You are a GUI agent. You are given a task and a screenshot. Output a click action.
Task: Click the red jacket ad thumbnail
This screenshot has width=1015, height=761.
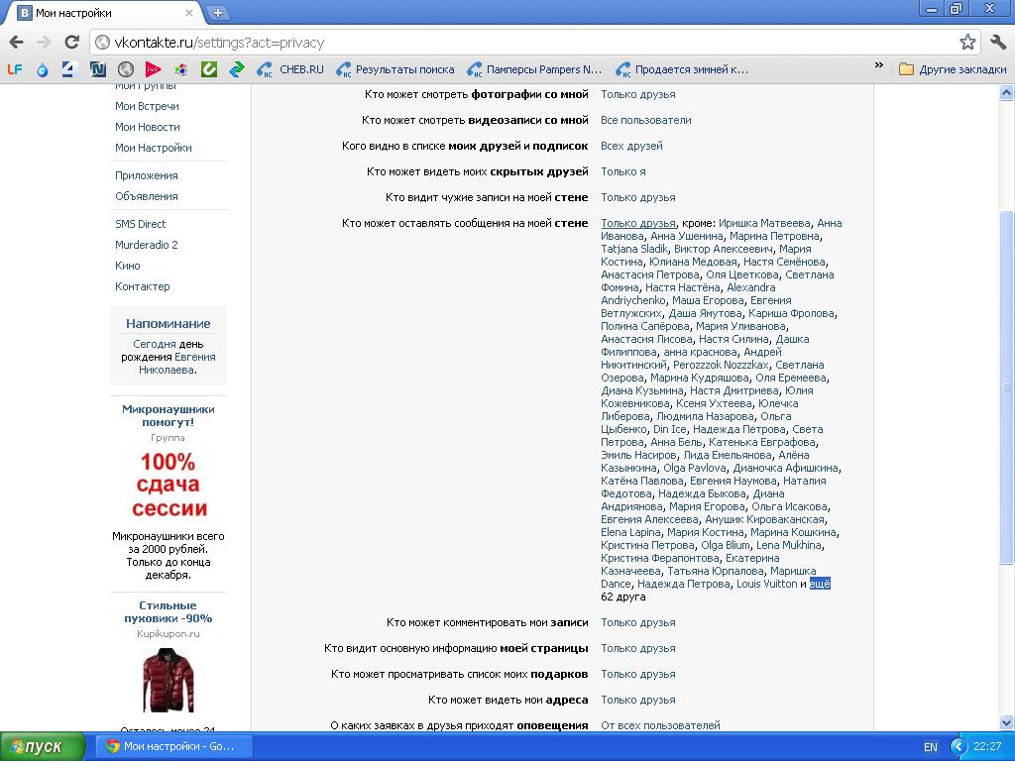tap(168, 680)
